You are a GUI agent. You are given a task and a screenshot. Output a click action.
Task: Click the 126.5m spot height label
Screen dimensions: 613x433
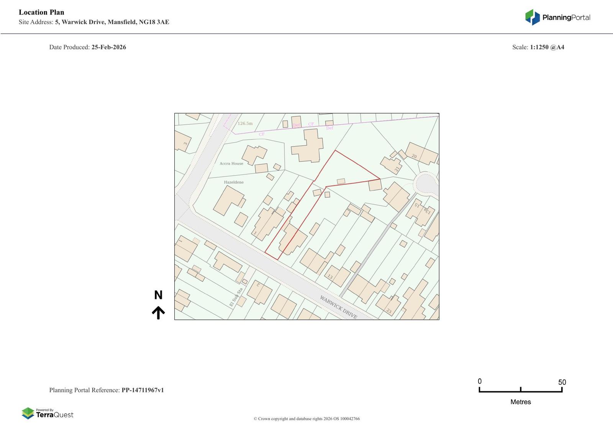(245, 124)
